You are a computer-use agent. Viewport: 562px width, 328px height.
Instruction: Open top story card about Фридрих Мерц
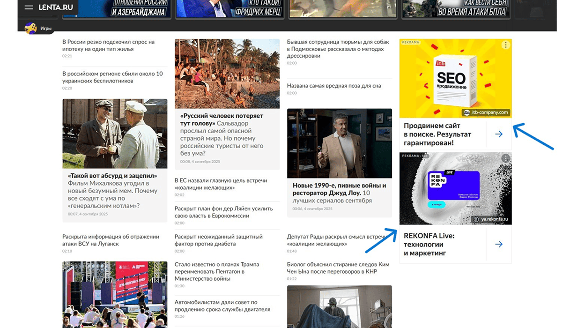click(229, 8)
